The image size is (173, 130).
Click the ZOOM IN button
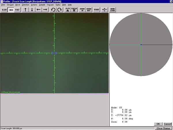point(82,10)
